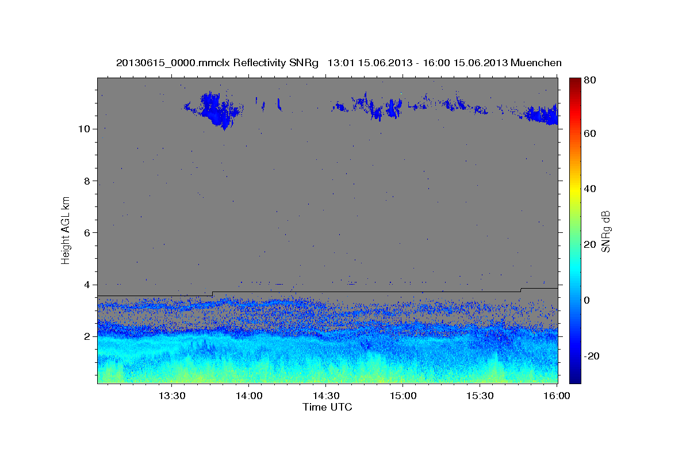The height and width of the screenshot is (460, 690).
Task: Click the 15:30 time tick label
Action: 480,396
